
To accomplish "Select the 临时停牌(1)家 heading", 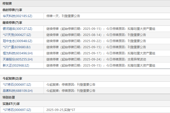I will (12, 10).
